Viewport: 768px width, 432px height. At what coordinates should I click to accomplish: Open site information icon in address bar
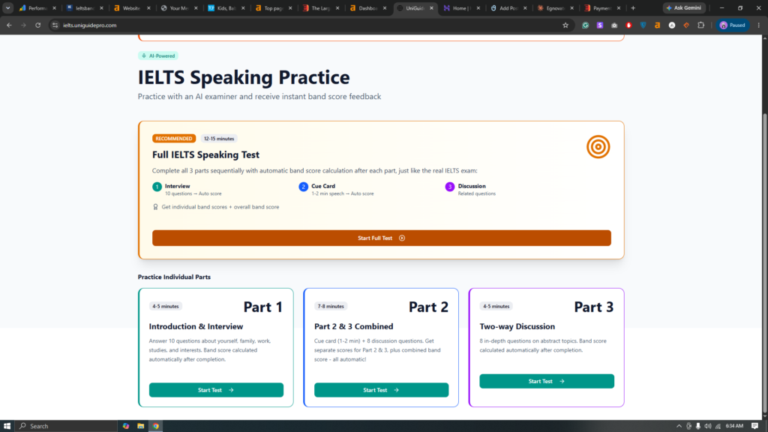tap(55, 25)
